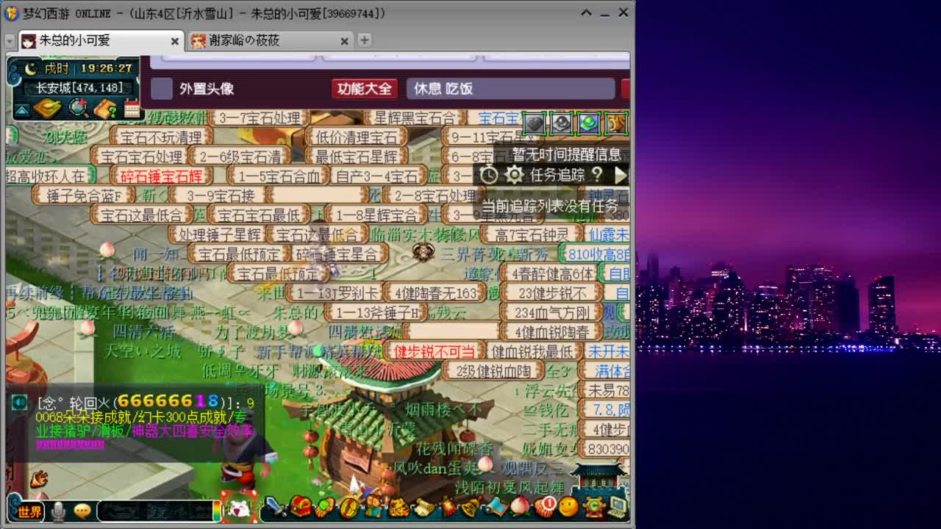Open the 功能大全 menu
941x529 pixels.
click(364, 88)
